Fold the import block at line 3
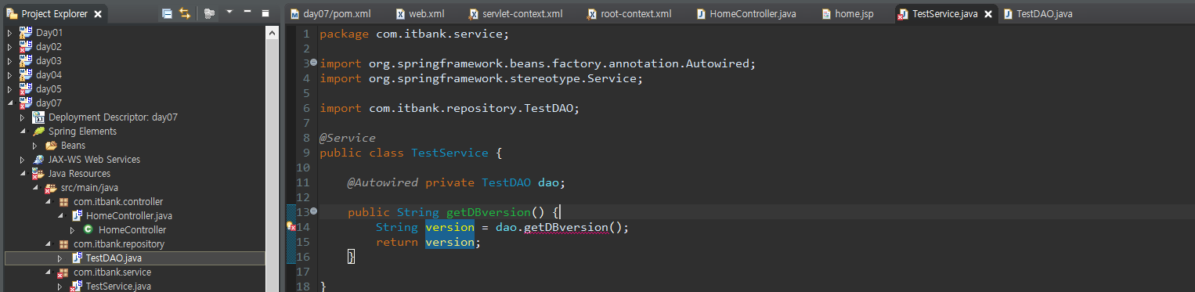The image size is (1195, 292). (313, 62)
